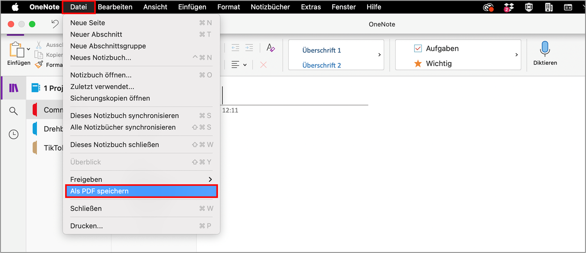Click the undo arrow icon
This screenshot has width=586, height=253.
click(55, 24)
